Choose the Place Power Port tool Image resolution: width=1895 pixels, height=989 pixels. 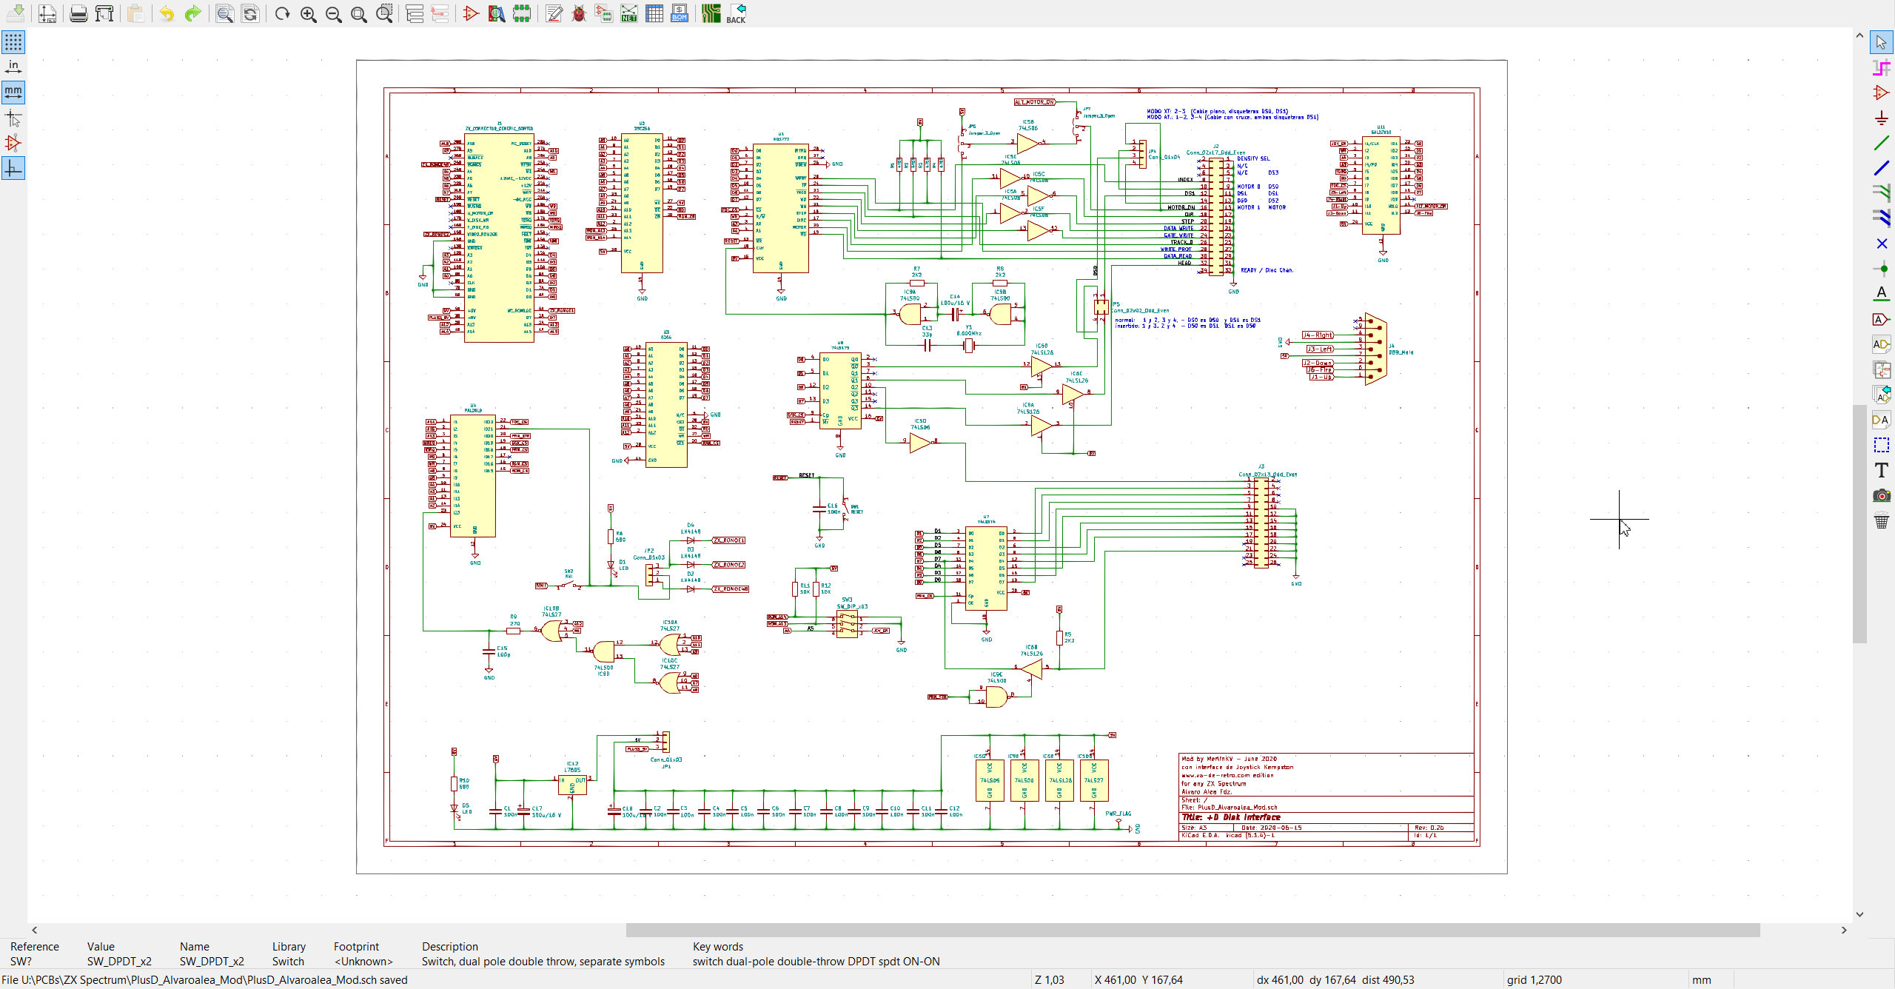click(1881, 118)
